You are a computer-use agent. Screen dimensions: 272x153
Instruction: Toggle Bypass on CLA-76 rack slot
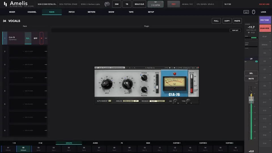pos(35,38)
